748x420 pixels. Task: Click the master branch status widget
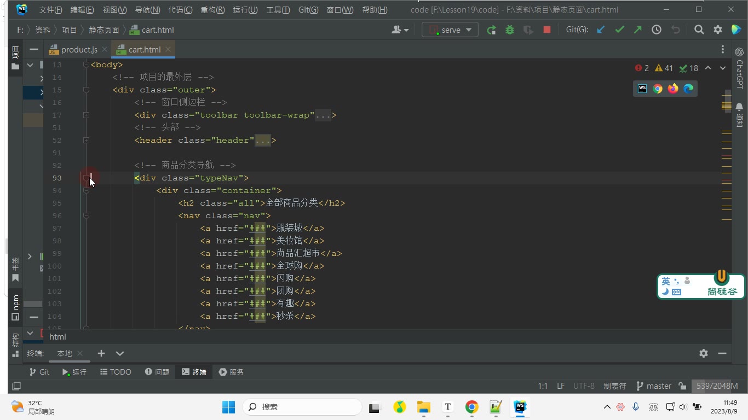point(654,386)
